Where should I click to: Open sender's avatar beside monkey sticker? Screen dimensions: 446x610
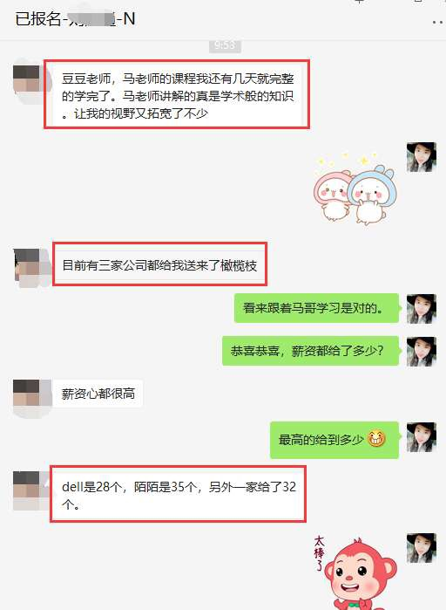[x=422, y=548]
